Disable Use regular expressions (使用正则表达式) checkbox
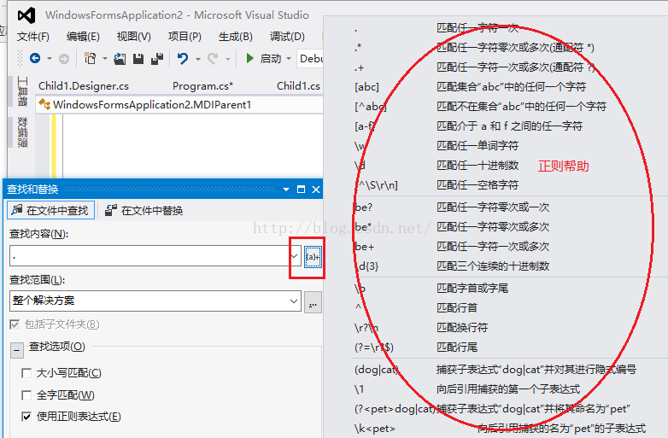Viewport: 668px width, 438px height. (26, 417)
